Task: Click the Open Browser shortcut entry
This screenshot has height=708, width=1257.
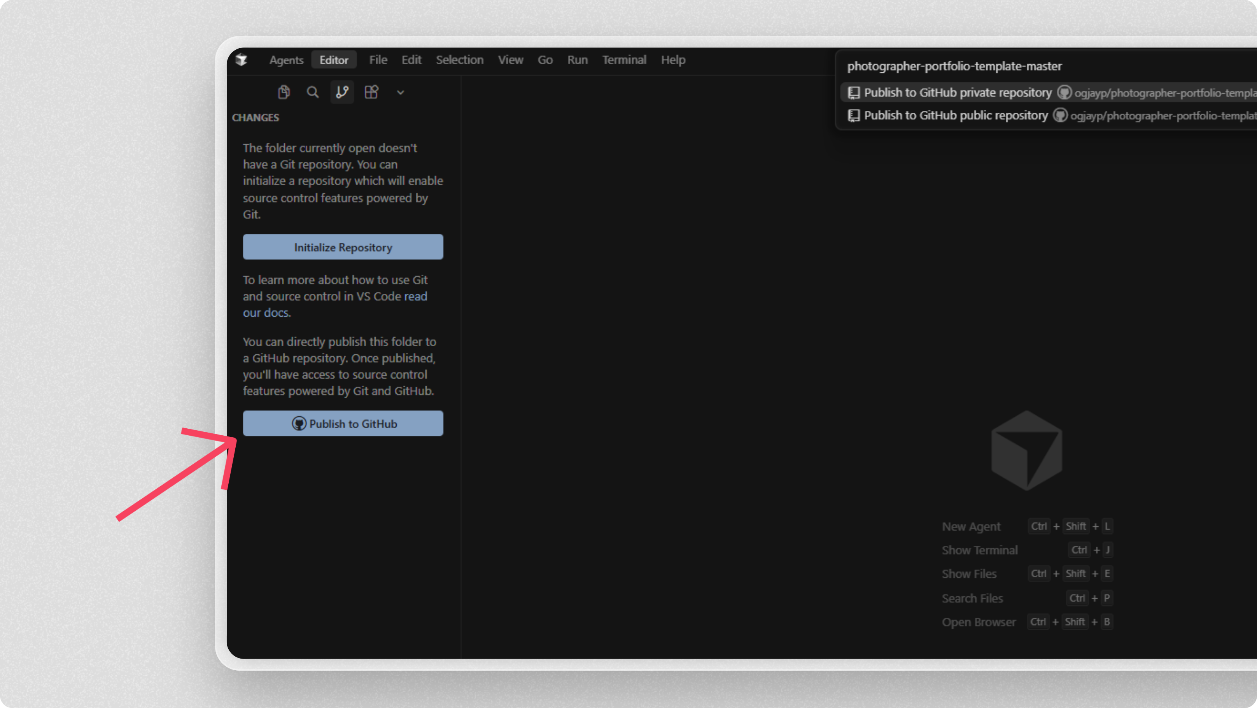Action: (979, 622)
